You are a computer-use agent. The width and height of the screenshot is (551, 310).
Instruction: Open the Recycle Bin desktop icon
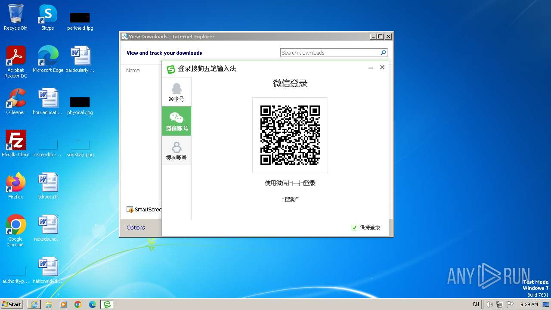pos(15,17)
